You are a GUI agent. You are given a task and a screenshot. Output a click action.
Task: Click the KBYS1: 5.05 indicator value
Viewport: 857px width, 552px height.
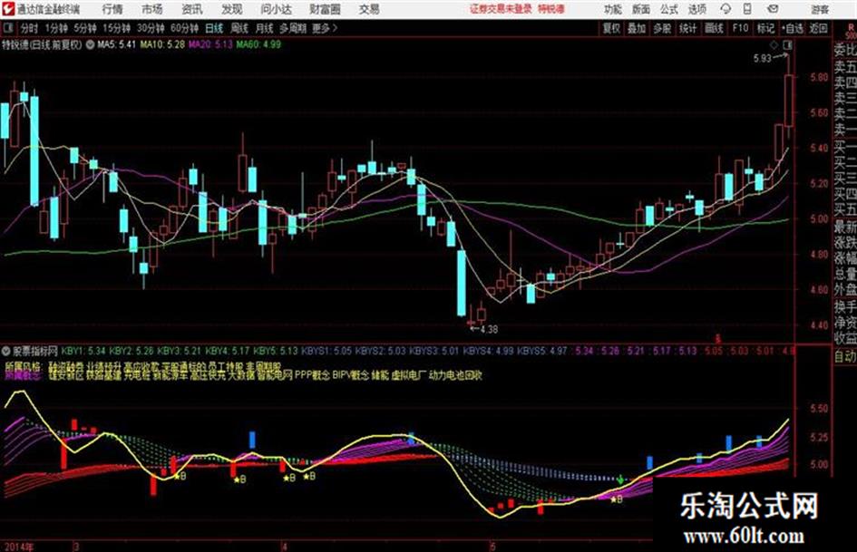(x=326, y=351)
